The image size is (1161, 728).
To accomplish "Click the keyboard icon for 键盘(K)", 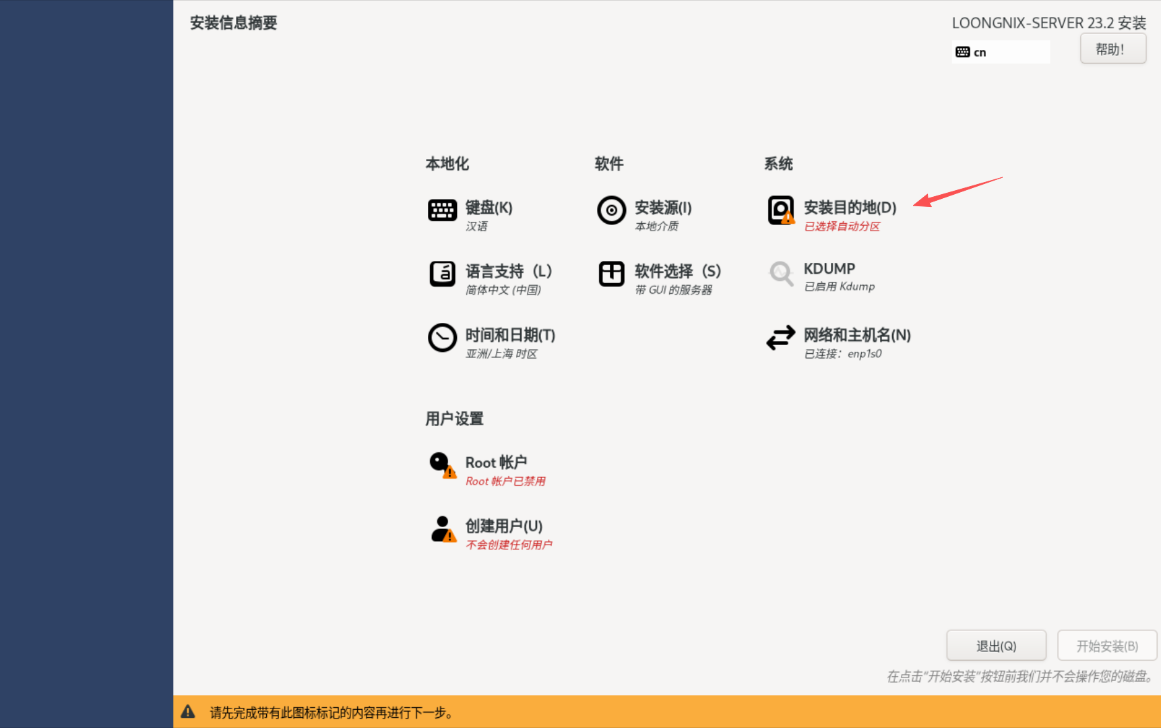I will (x=442, y=210).
